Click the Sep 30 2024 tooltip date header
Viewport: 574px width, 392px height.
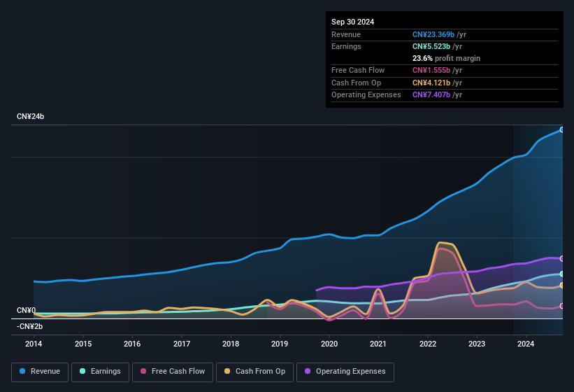[x=352, y=22]
